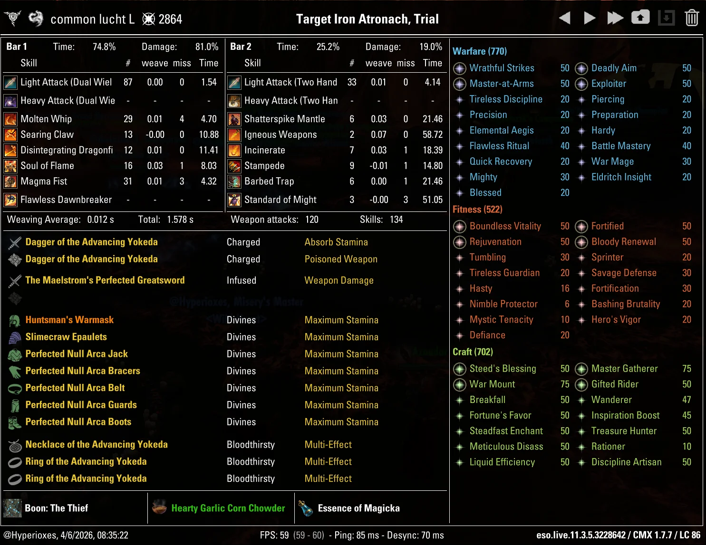This screenshot has height=545, width=706.
Task: Click the Barbed Trap skill icon
Action: [234, 181]
